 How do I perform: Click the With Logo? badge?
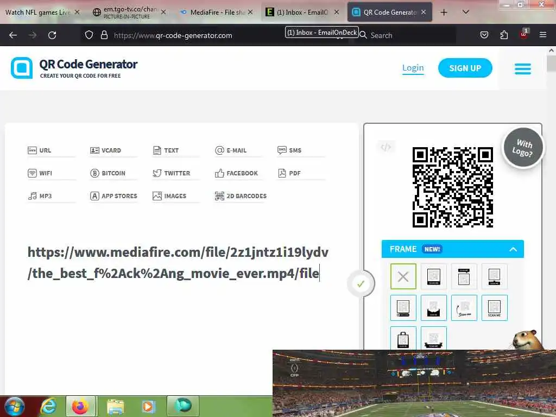pos(523,148)
